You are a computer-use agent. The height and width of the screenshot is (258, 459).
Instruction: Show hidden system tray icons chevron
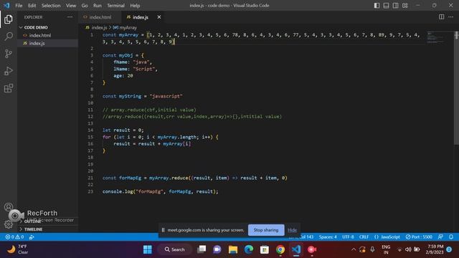[x=354, y=249]
